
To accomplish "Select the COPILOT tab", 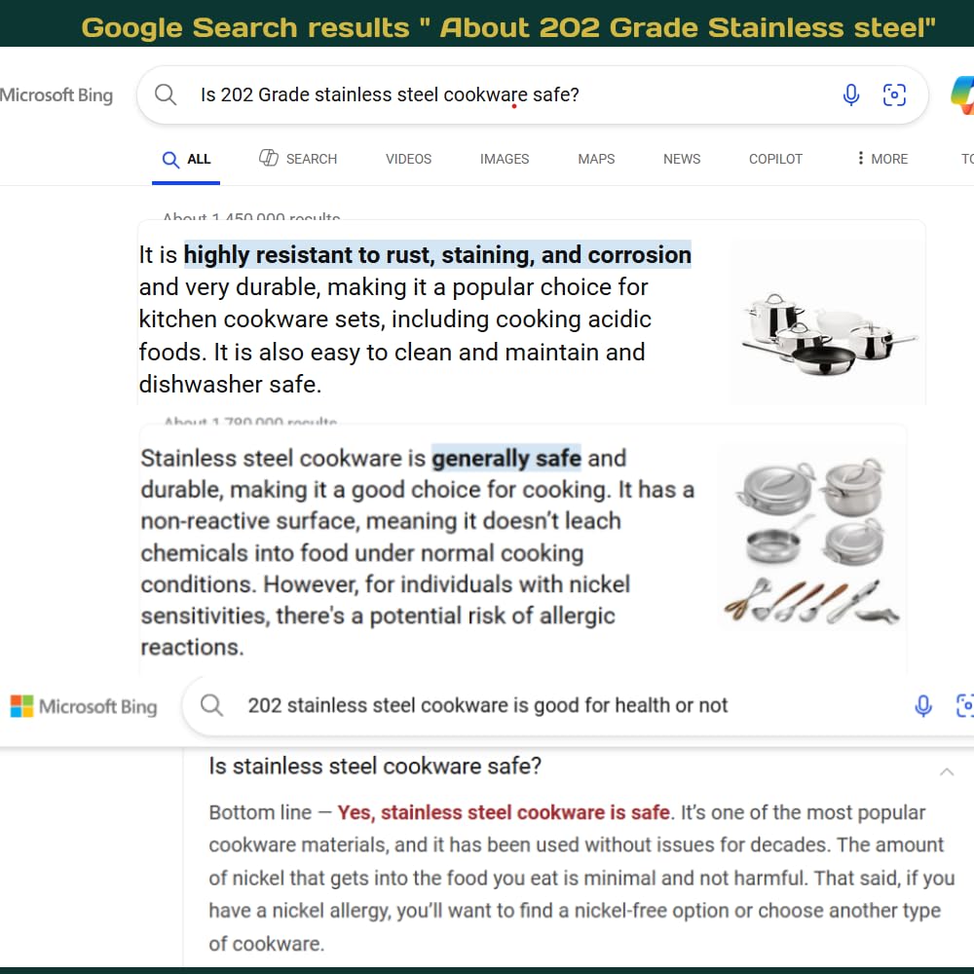I will coord(775,159).
